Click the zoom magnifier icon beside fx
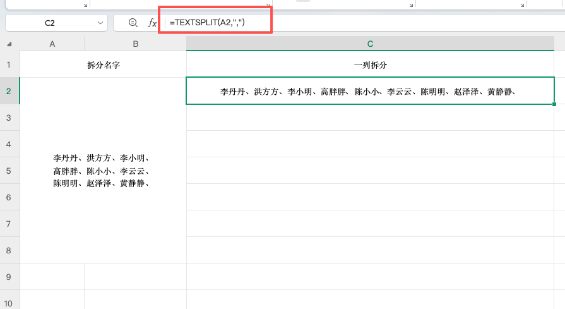Image resolution: width=565 pixels, height=309 pixels. pyautogui.click(x=133, y=23)
